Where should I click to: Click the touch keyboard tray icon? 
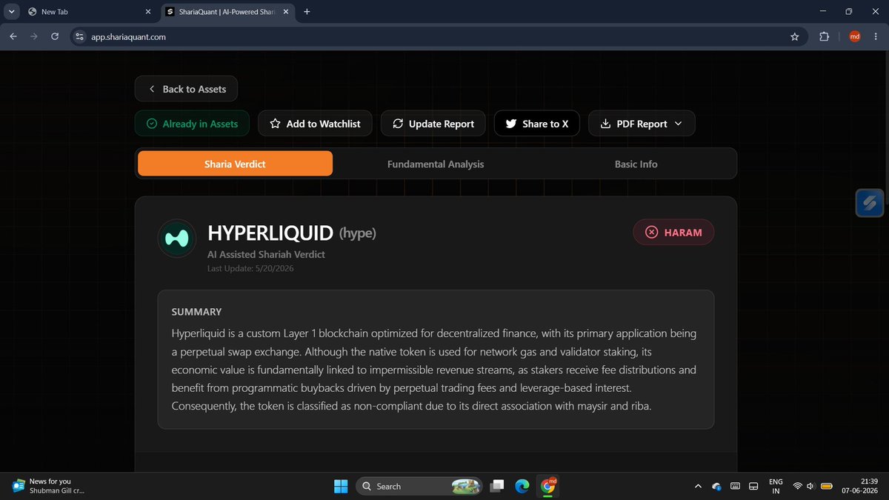(x=734, y=486)
